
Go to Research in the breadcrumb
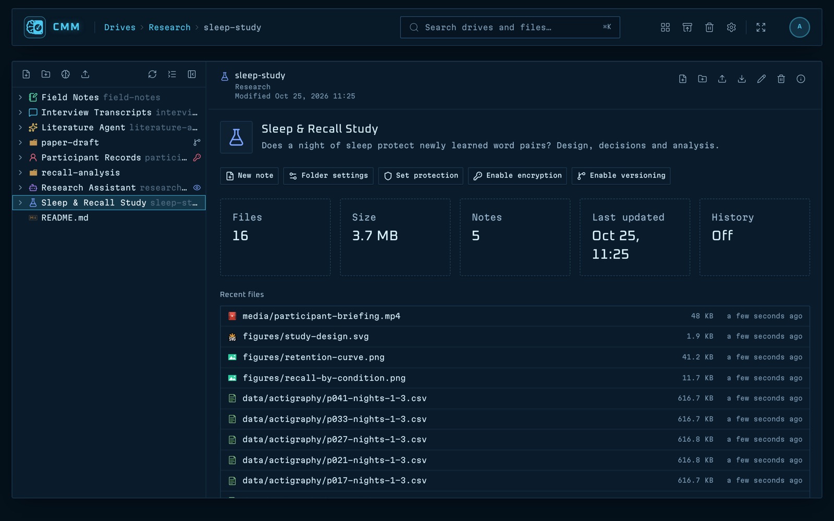169,28
